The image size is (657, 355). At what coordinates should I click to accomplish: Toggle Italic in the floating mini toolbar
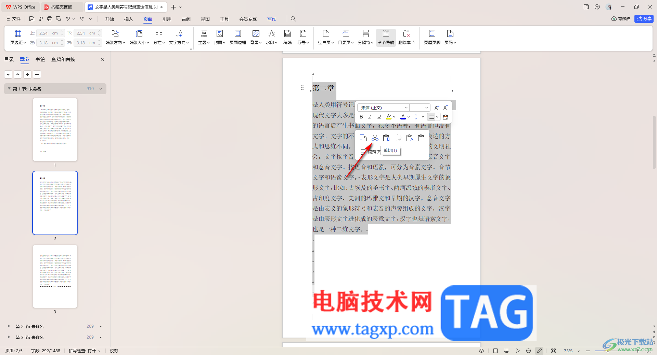tap(370, 117)
